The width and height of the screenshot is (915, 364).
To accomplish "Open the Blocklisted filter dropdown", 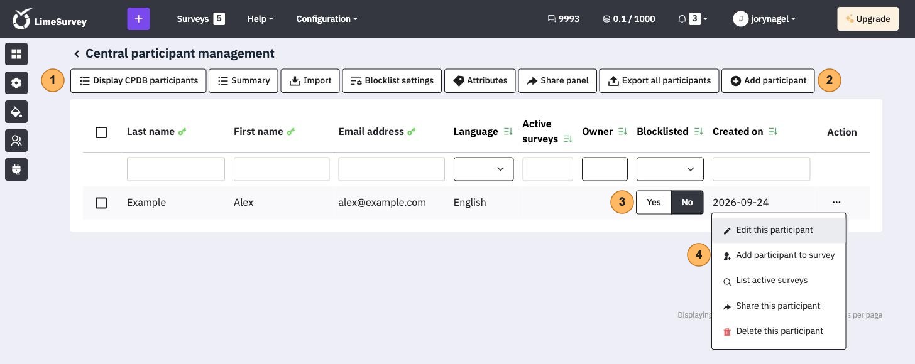I will pyautogui.click(x=670, y=169).
